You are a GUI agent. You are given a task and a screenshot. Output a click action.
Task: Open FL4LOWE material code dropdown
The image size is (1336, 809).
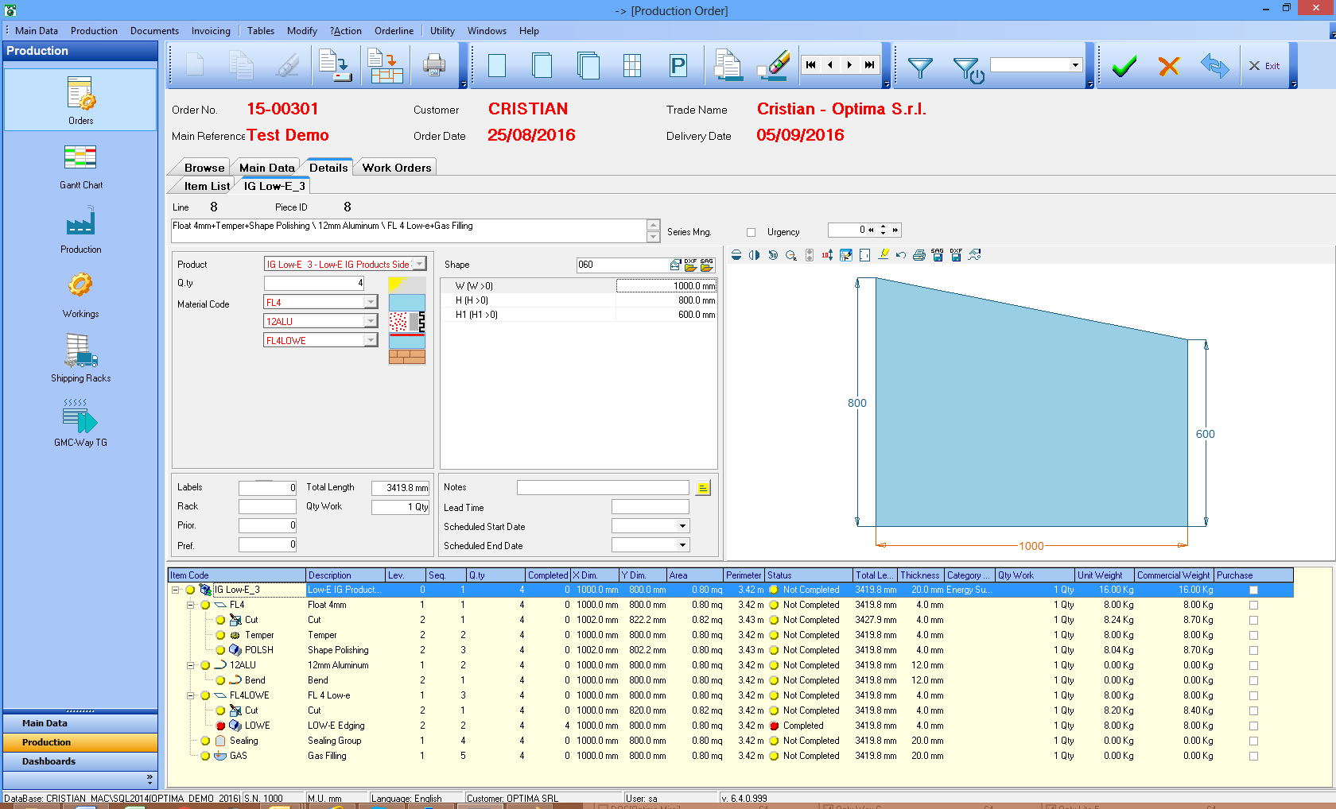(x=371, y=340)
